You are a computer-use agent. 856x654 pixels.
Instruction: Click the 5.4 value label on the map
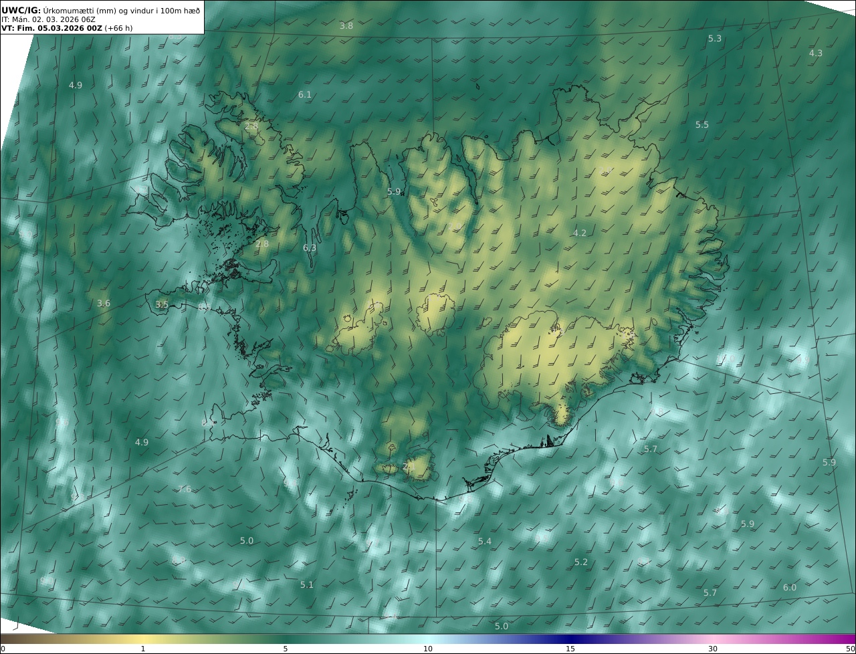485,542
